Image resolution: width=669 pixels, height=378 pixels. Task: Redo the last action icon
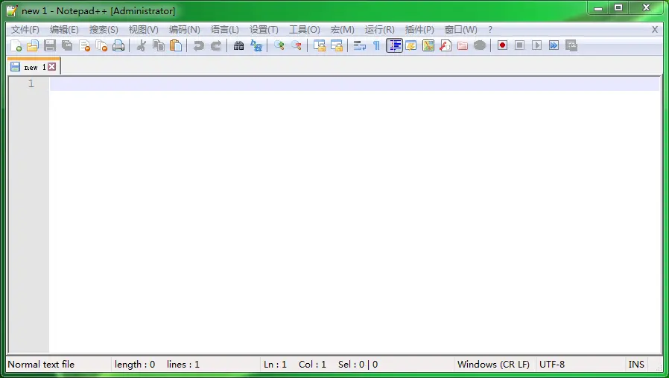click(x=216, y=45)
